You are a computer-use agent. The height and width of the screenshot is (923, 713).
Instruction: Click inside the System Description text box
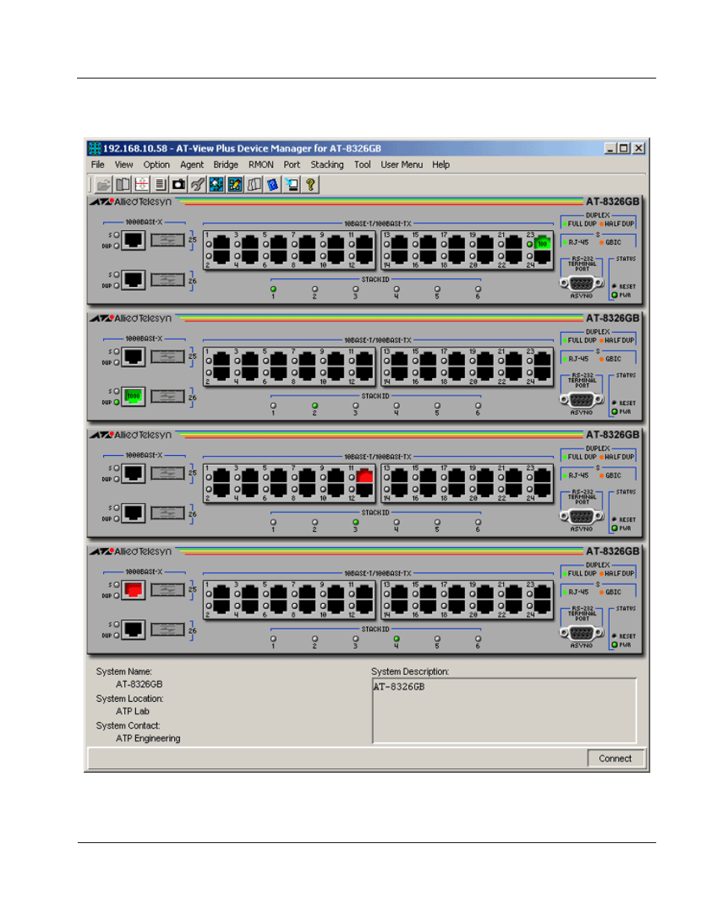pos(504,711)
